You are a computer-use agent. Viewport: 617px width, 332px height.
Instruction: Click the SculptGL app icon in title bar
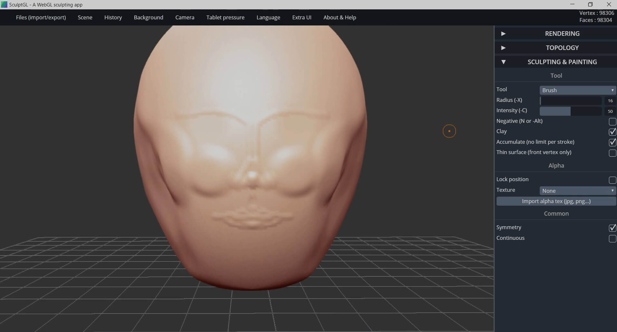point(4,5)
